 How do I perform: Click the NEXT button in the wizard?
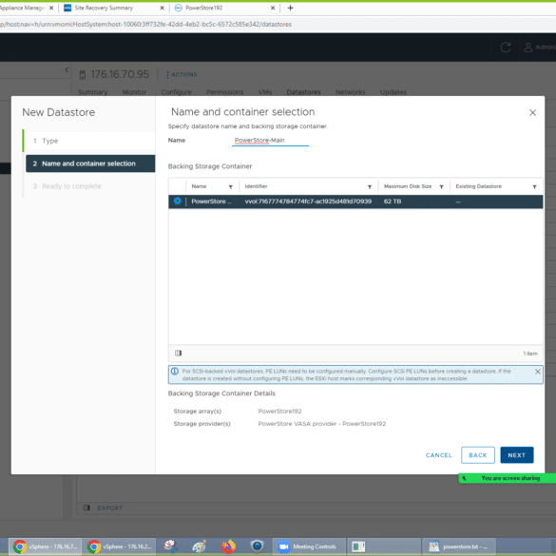point(516,455)
